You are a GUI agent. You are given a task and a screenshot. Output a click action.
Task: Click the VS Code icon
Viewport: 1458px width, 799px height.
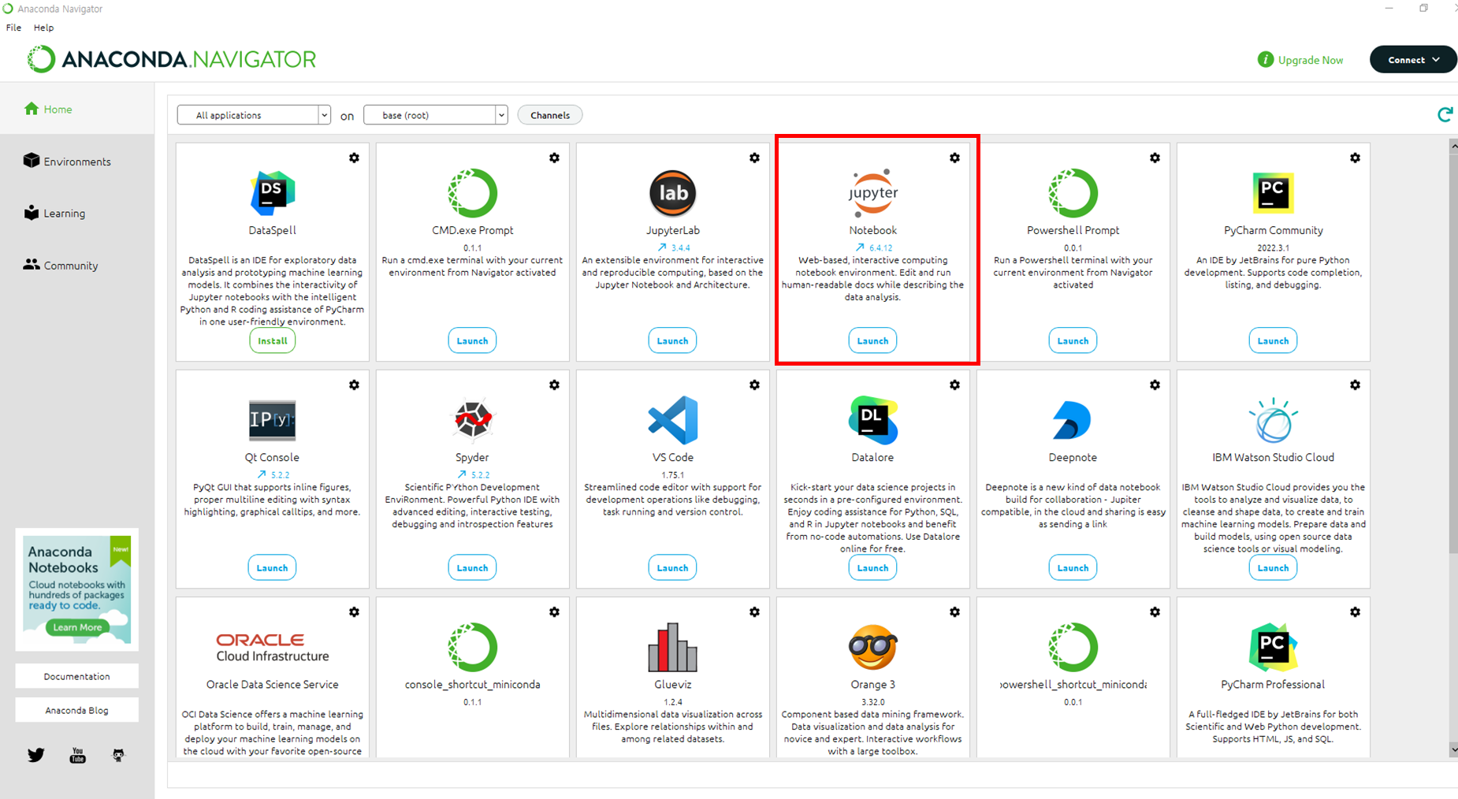tap(672, 420)
